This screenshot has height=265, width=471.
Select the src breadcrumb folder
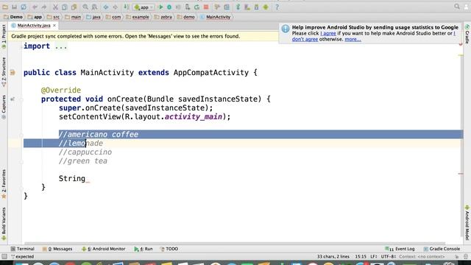[x=54, y=17]
